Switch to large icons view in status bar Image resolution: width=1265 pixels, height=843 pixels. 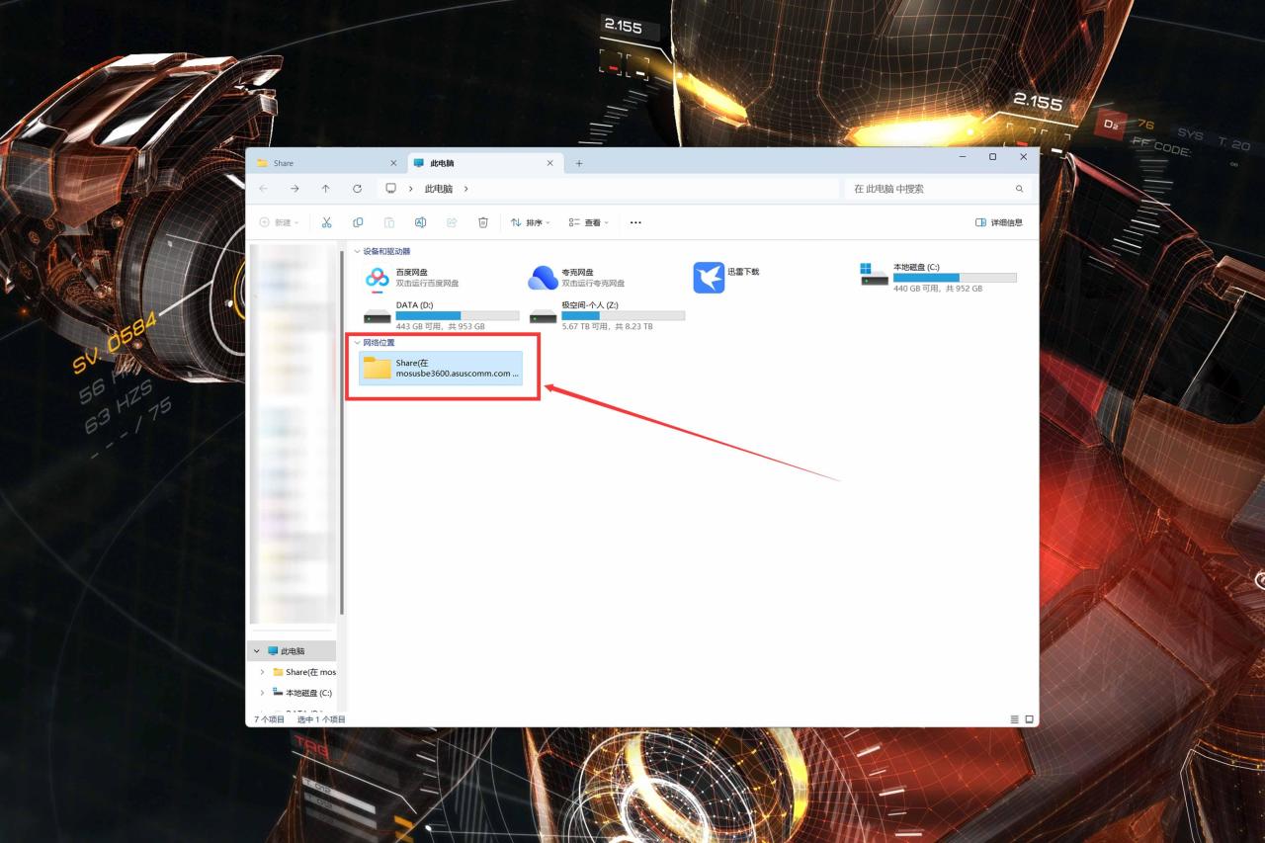tap(1029, 719)
